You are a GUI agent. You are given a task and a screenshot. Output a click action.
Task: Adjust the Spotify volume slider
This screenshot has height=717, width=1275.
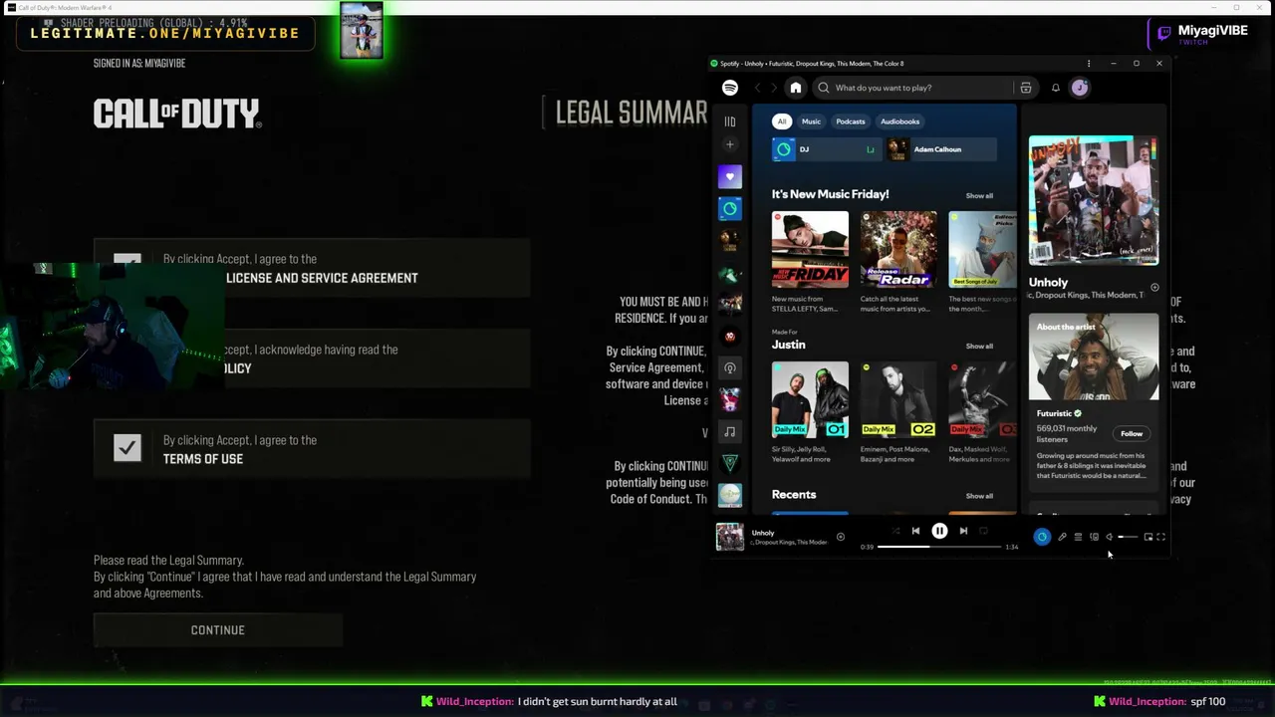tap(1128, 537)
